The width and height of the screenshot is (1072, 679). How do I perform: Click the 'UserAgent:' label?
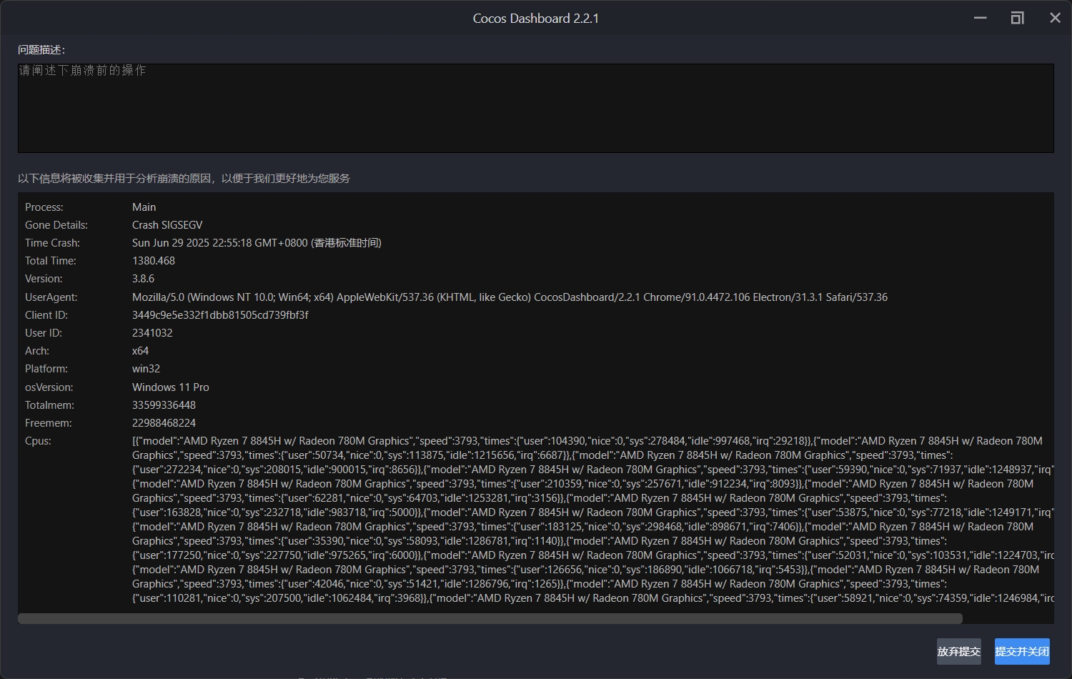pos(51,297)
